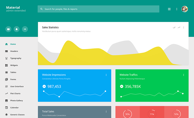Focus the search people, files & reports field
The image size is (194, 118).
click(x=98, y=9)
